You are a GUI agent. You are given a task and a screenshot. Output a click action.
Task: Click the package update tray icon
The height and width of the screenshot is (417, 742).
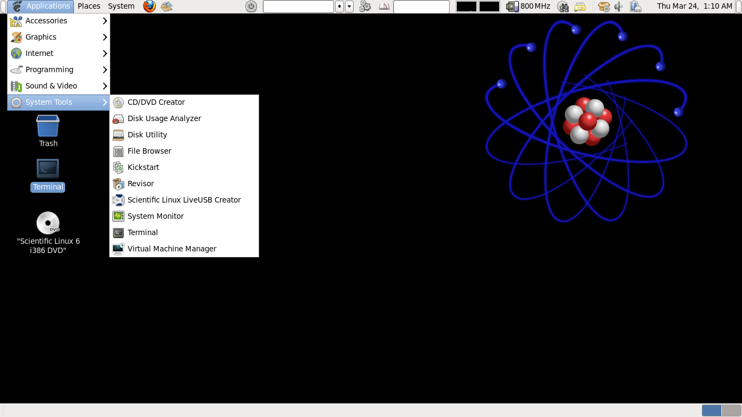tap(603, 7)
